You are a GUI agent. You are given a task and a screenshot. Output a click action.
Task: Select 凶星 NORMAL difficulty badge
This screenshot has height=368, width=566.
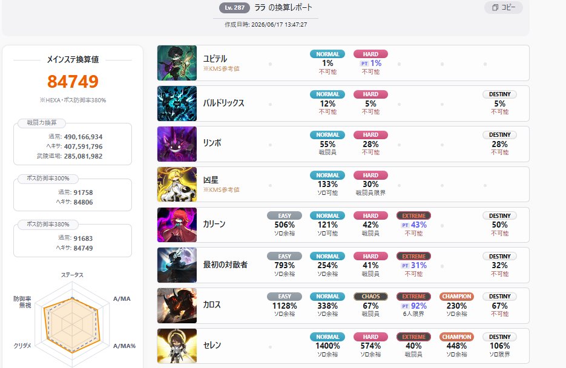[327, 175]
